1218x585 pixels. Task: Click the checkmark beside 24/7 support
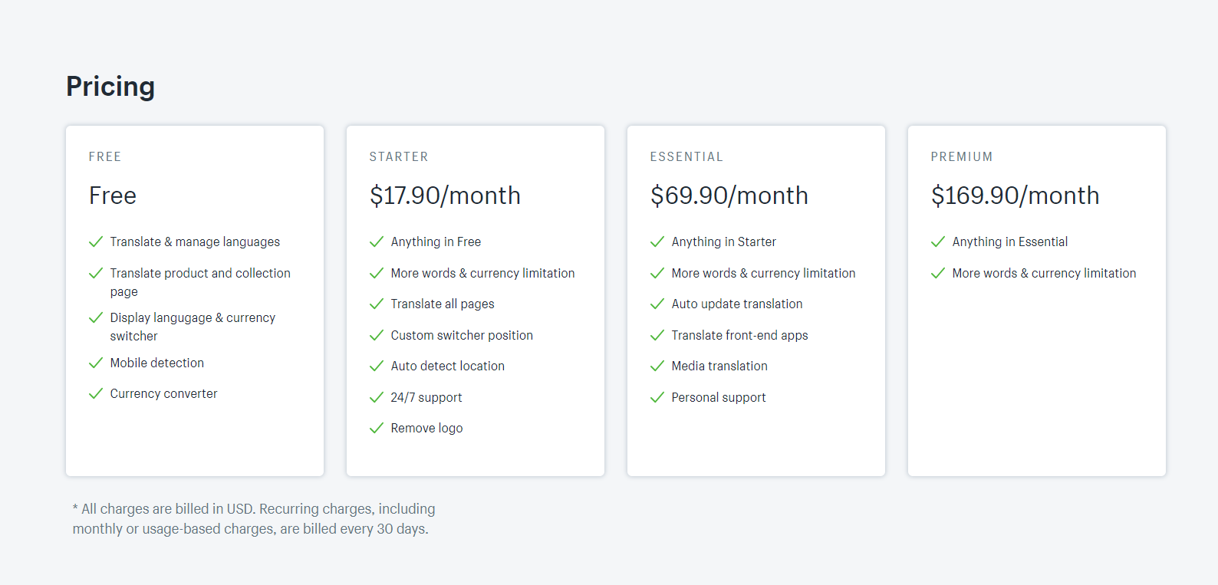(377, 397)
